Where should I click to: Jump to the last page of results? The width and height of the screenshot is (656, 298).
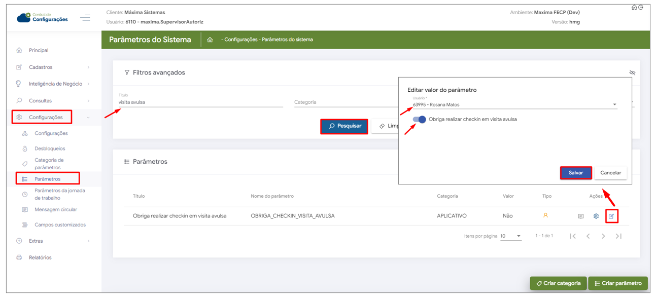click(x=618, y=236)
